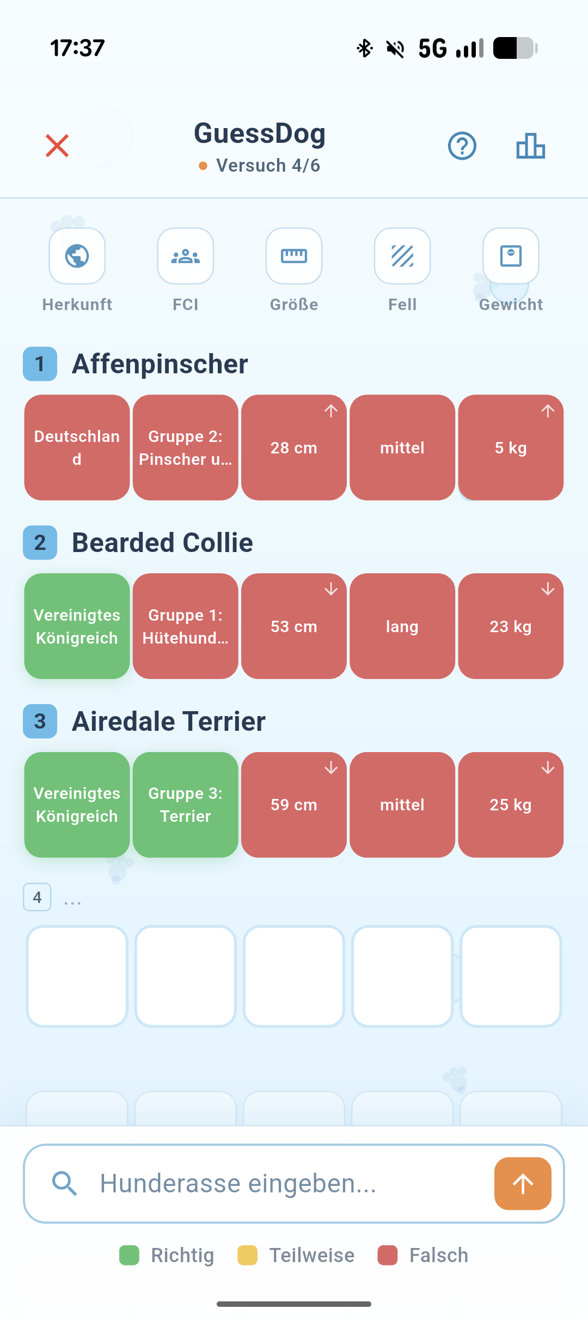Open the help question mark icon
Screen dimensions: 588x1321
[462, 146]
